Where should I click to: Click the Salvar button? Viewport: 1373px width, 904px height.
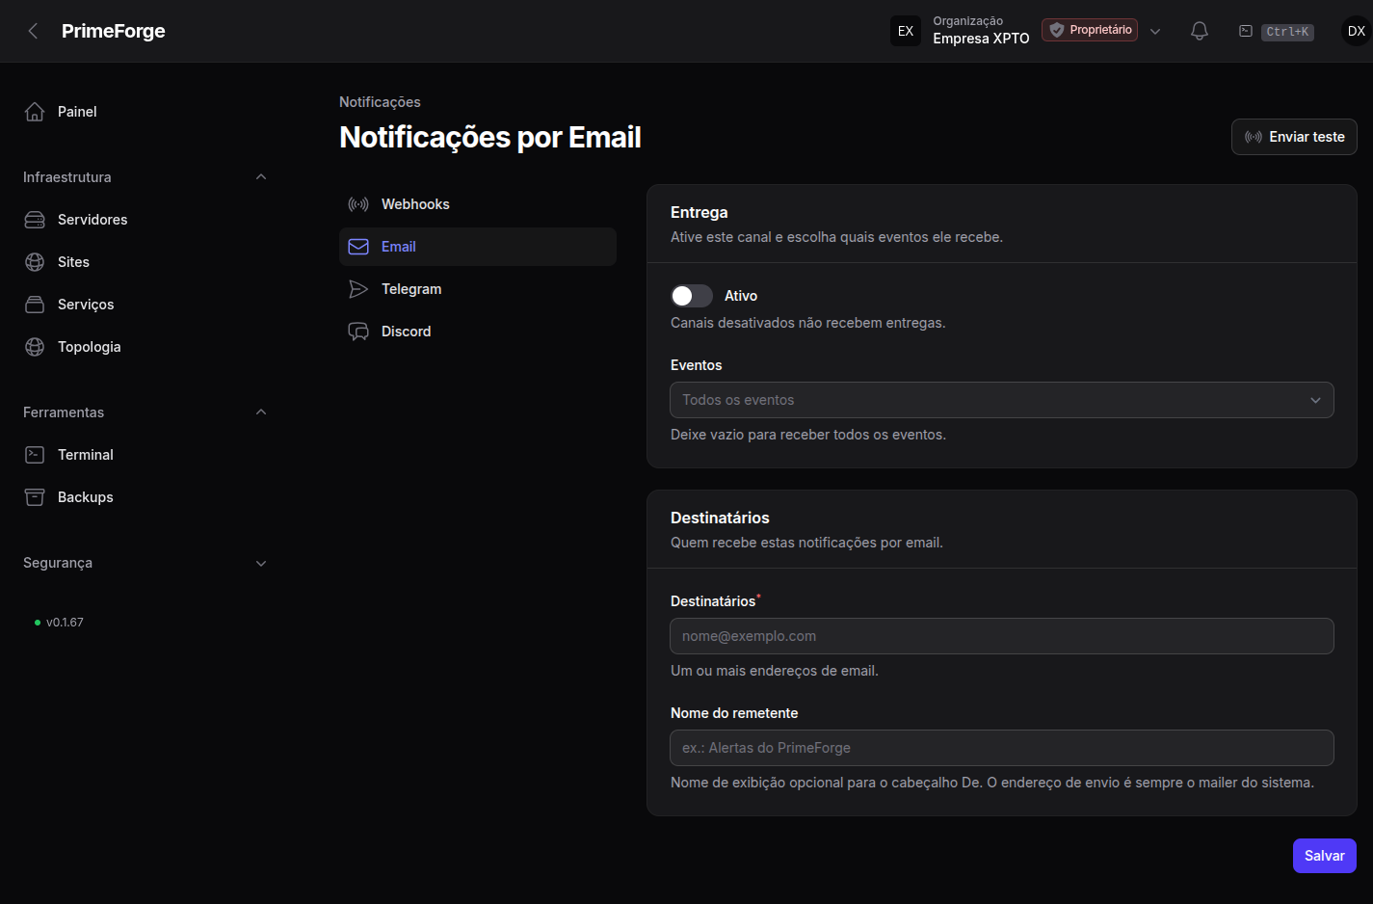tap(1325, 856)
